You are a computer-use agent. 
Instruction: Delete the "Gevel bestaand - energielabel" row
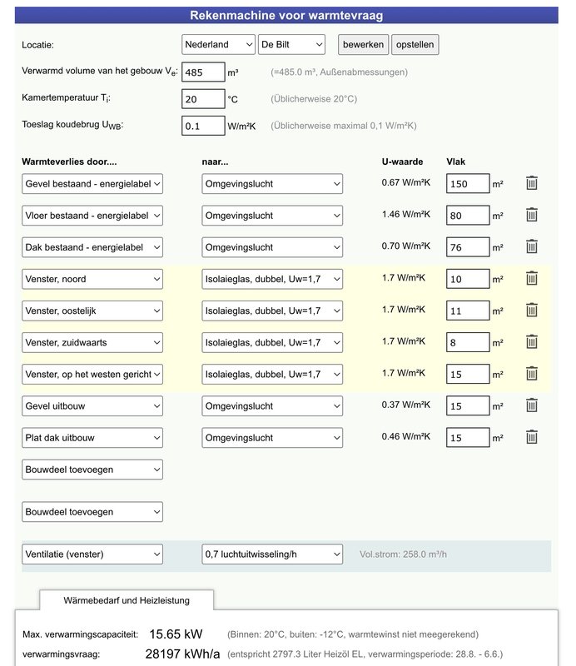pyautogui.click(x=532, y=183)
